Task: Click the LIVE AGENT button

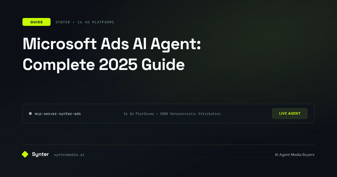Action: pos(290,114)
